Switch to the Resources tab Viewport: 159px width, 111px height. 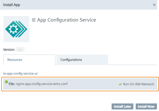pos(15,60)
